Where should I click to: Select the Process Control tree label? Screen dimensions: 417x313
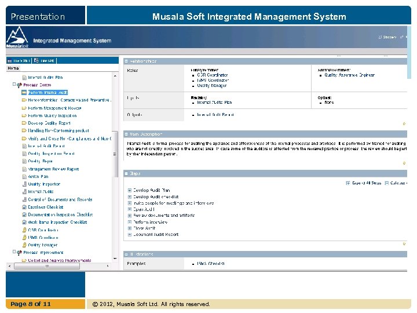pyautogui.click(x=37, y=85)
